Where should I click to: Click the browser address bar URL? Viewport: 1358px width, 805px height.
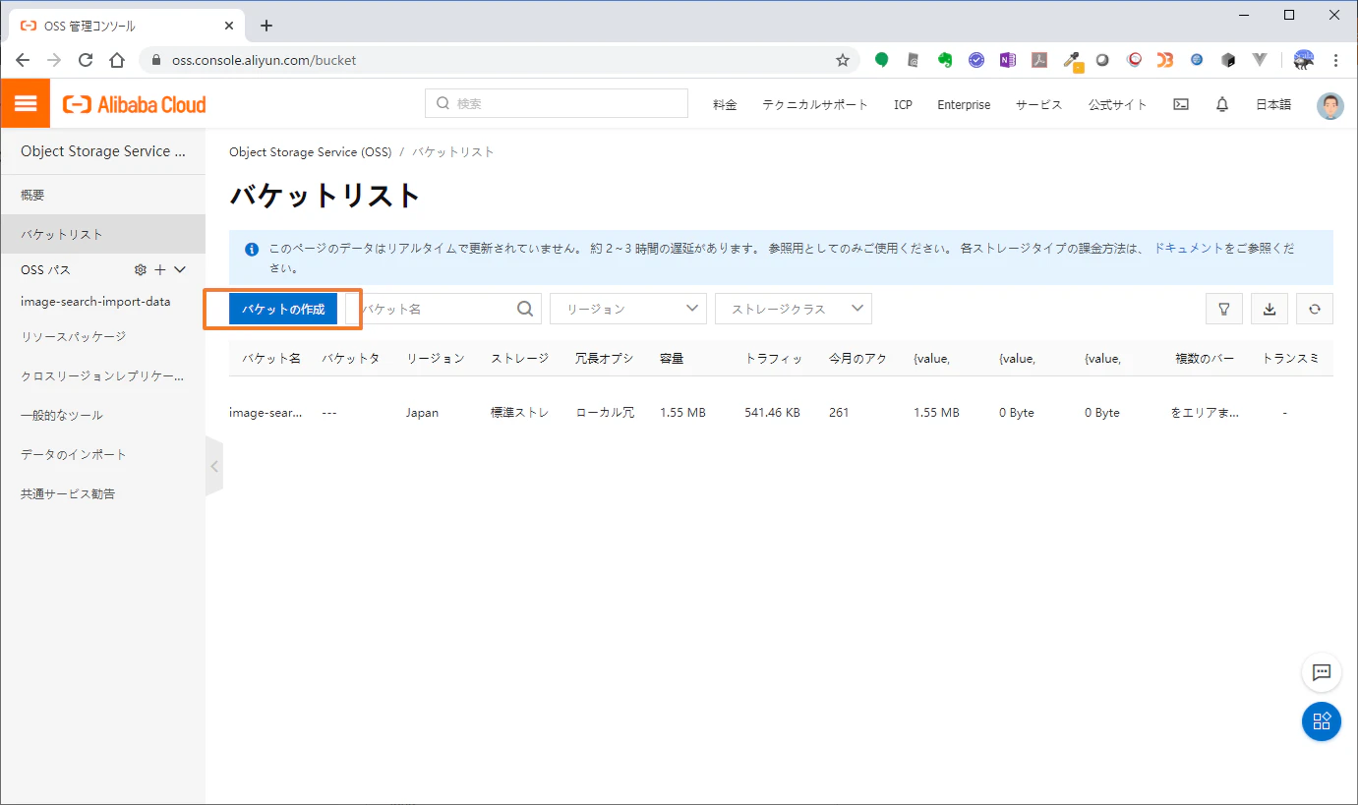click(x=265, y=60)
